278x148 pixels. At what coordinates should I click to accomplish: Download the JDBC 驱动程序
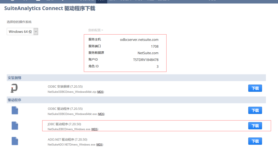[x=255, y=126]
